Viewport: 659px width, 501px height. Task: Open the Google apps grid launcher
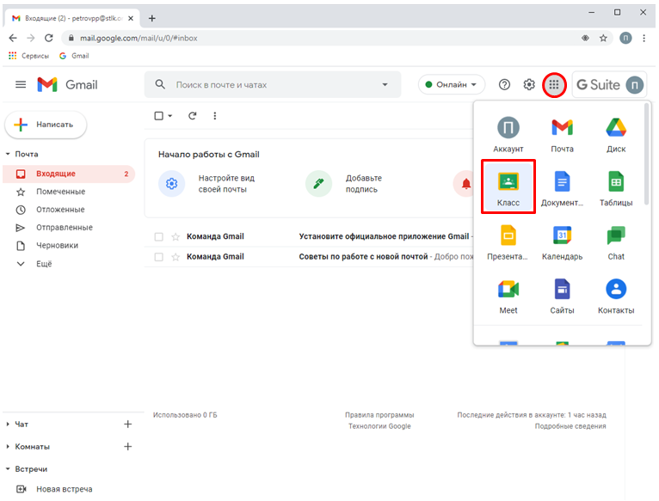point(554,85)
